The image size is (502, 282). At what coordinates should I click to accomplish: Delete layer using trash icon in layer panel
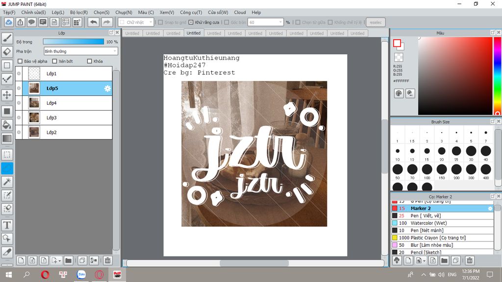(x=107, y=260)
